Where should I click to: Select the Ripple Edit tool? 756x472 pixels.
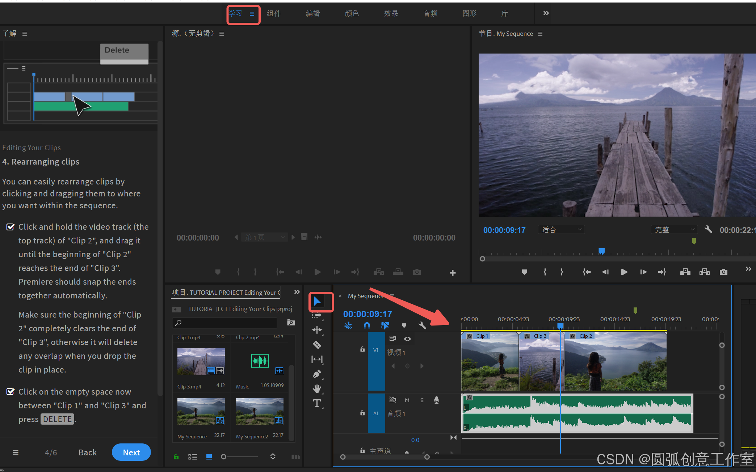(317, 330)
